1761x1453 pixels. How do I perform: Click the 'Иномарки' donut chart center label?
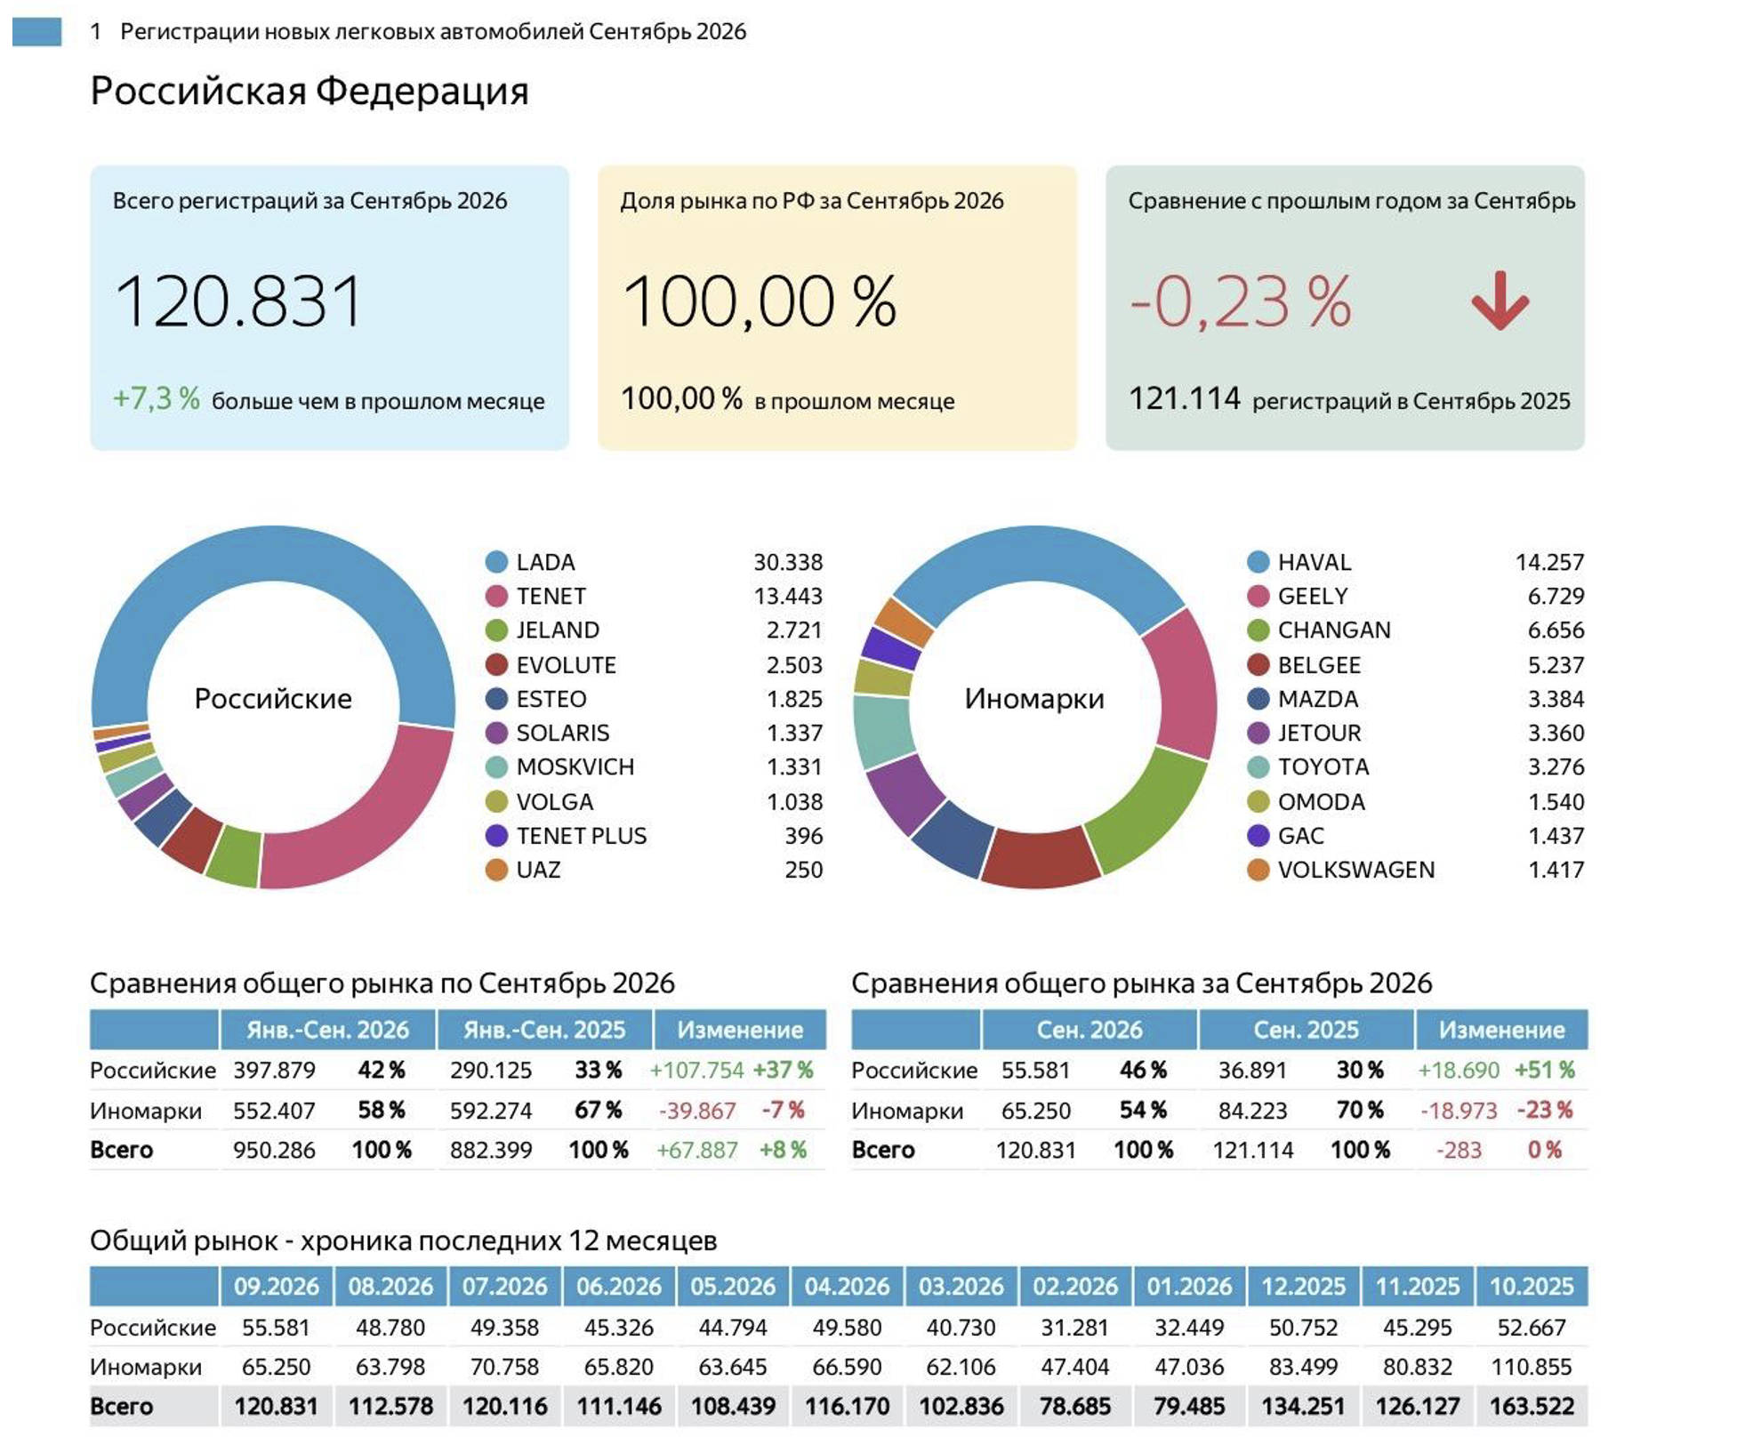point(1034,699)
